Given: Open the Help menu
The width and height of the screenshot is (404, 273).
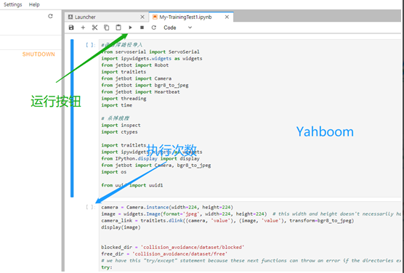Looking at the screenshot, I should click(34, 4).
